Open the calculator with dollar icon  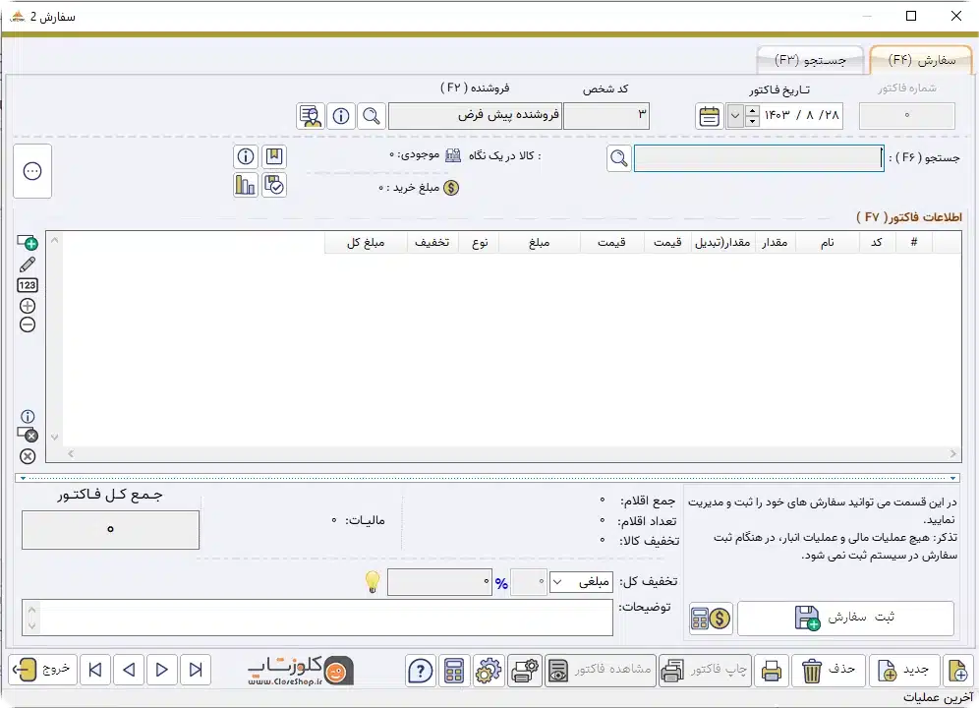[711, 619]
